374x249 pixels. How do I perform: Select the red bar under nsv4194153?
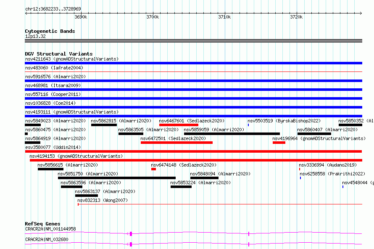[196, 160]
